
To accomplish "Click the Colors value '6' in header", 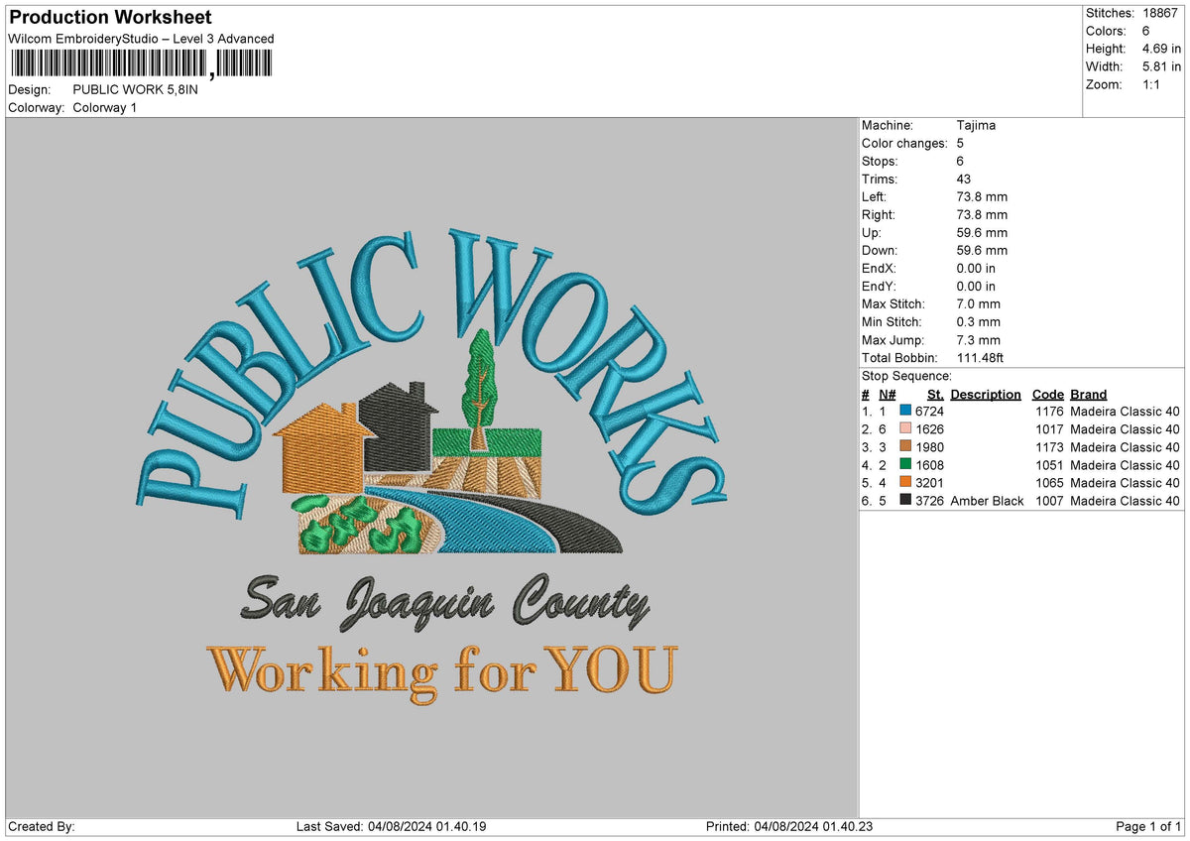I will point(1146,31).
